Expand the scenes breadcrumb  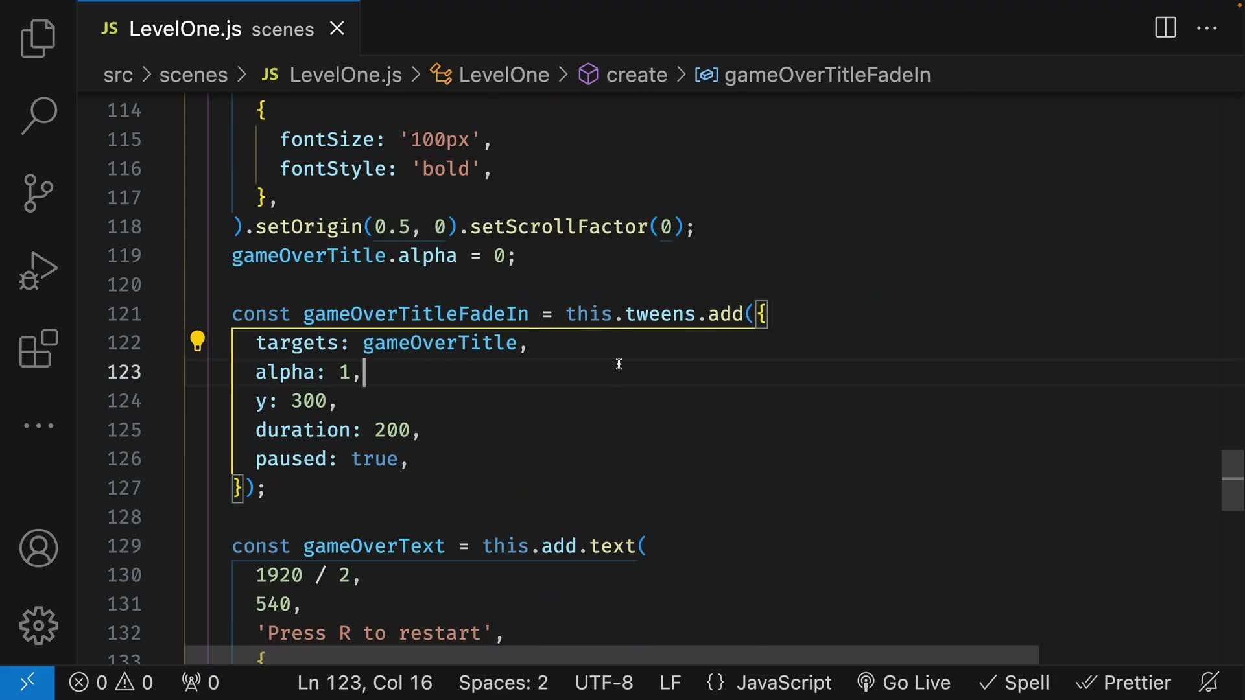193,75
